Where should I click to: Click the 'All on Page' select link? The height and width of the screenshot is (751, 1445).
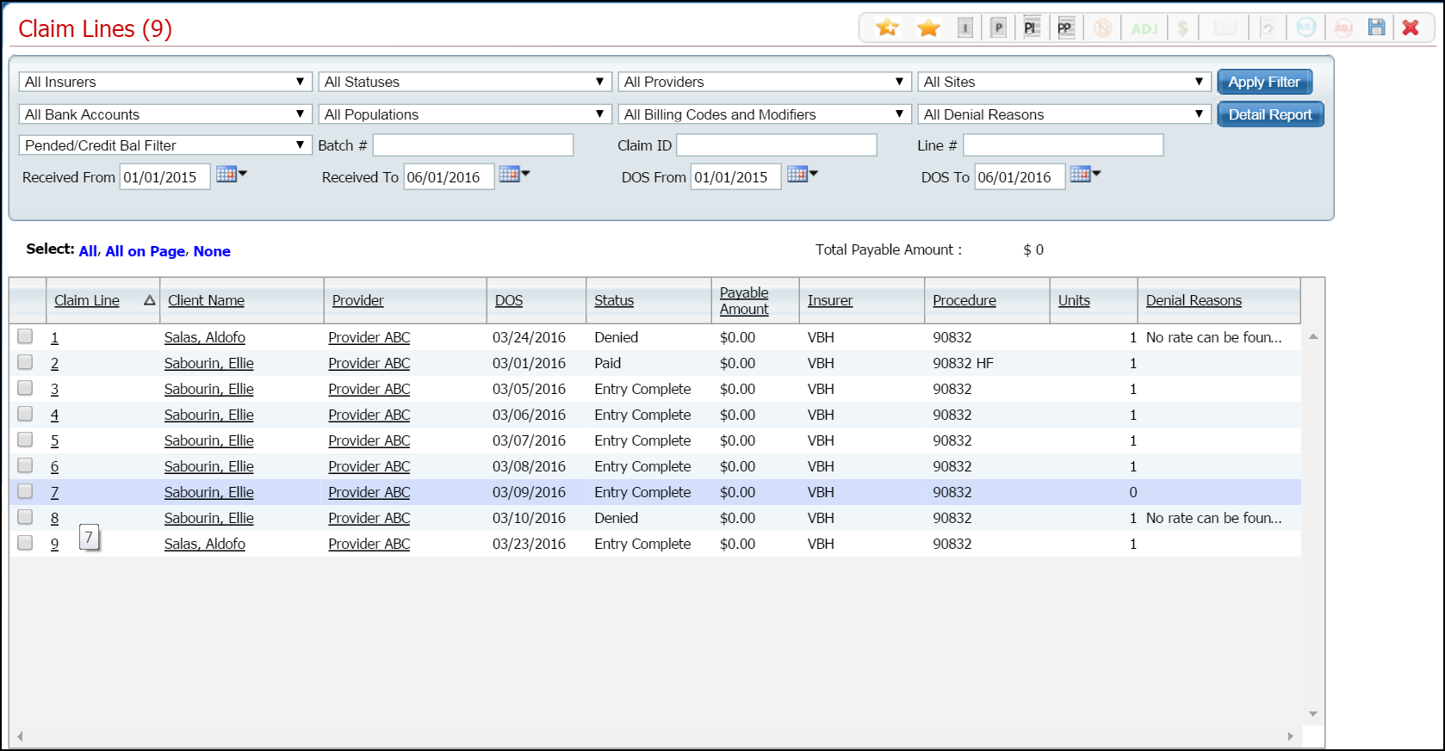pyautogui.click(x=145, y=251)
